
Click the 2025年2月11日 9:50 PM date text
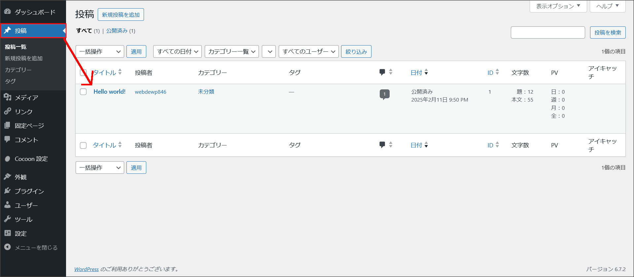point(440,100)
